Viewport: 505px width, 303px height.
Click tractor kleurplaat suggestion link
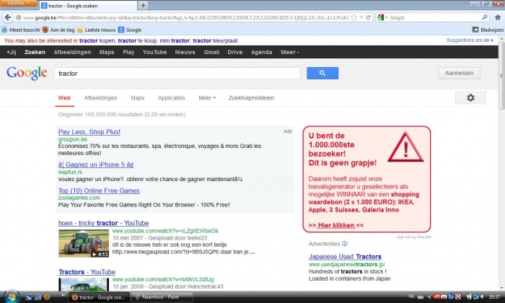pos(216,40)
